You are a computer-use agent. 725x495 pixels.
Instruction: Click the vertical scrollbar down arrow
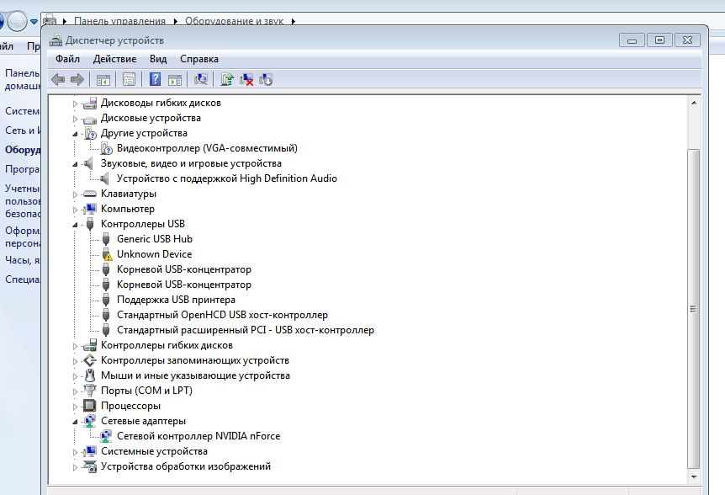coord(694,476)
